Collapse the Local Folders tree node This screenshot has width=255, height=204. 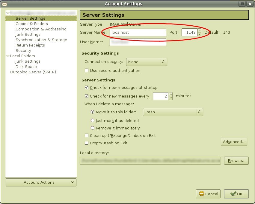8,56
